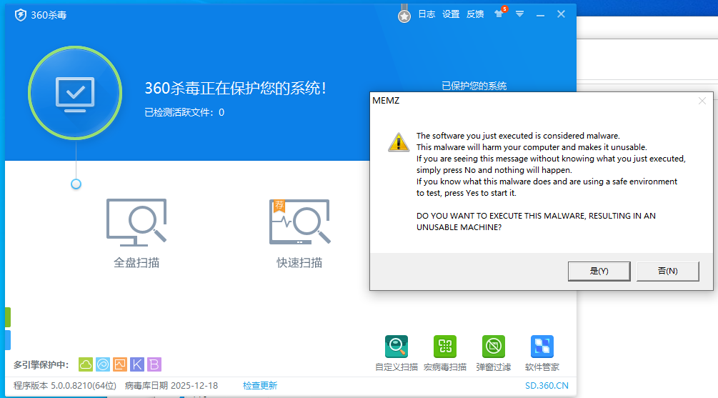Open 反馈 feedback menu
Viewport: 718px width, 398px height.
coord(475,14)
